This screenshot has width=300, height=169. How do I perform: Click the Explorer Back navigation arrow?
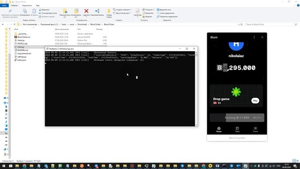[3, 24]
